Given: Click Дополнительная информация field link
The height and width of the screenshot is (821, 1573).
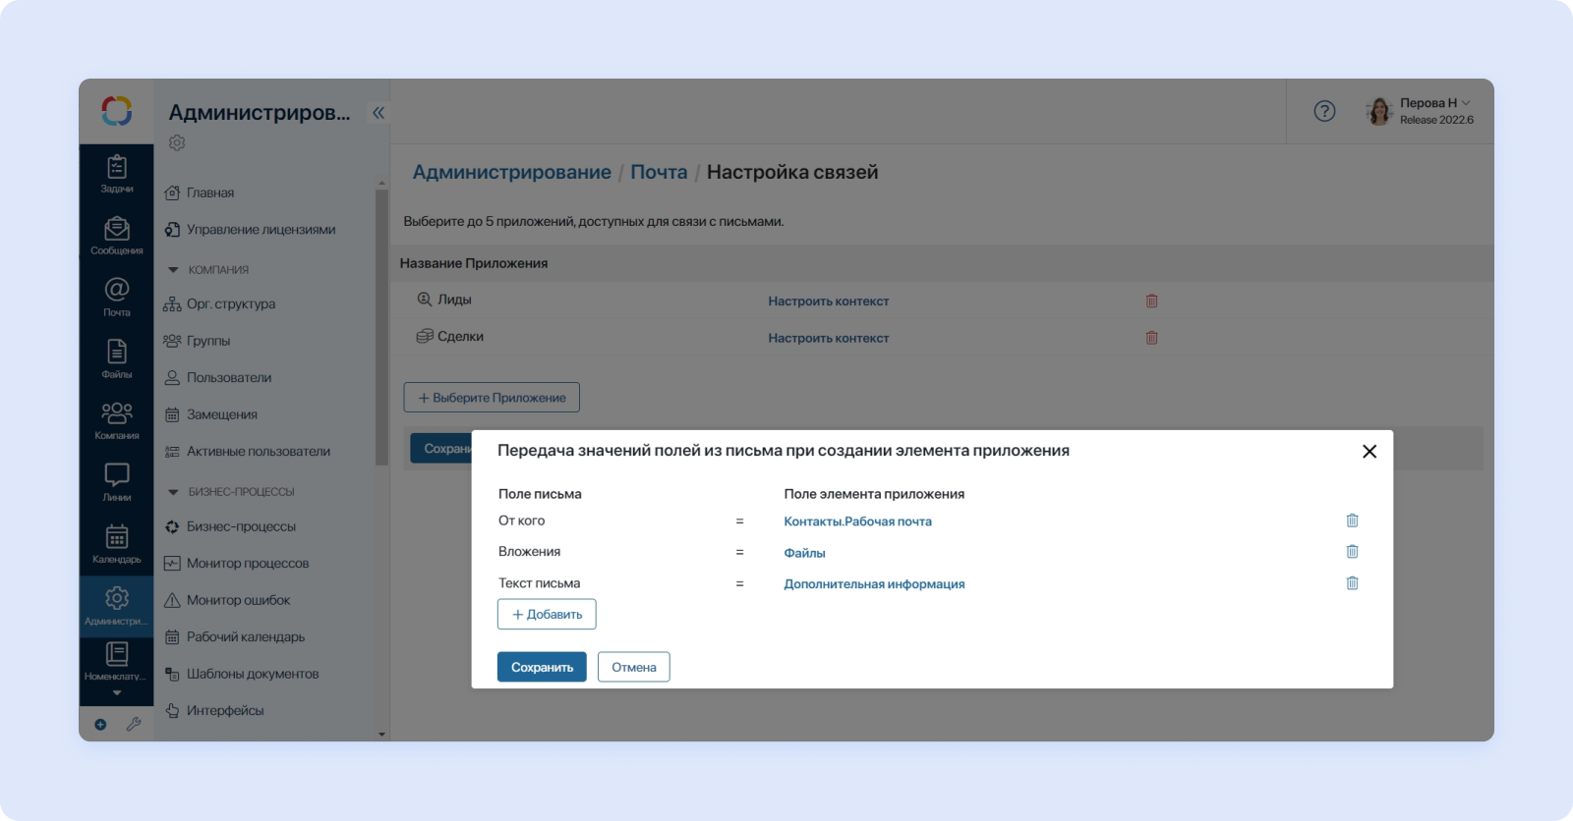Looking at the screenshot, I should click(874, 584).
